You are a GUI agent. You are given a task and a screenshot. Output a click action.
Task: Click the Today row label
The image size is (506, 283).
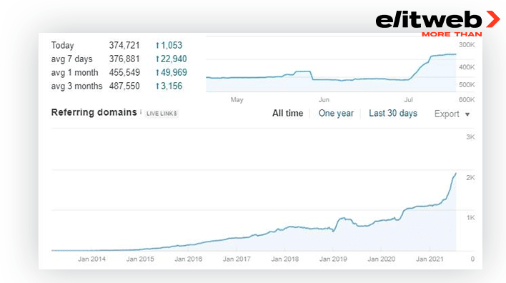pos(62,45)
